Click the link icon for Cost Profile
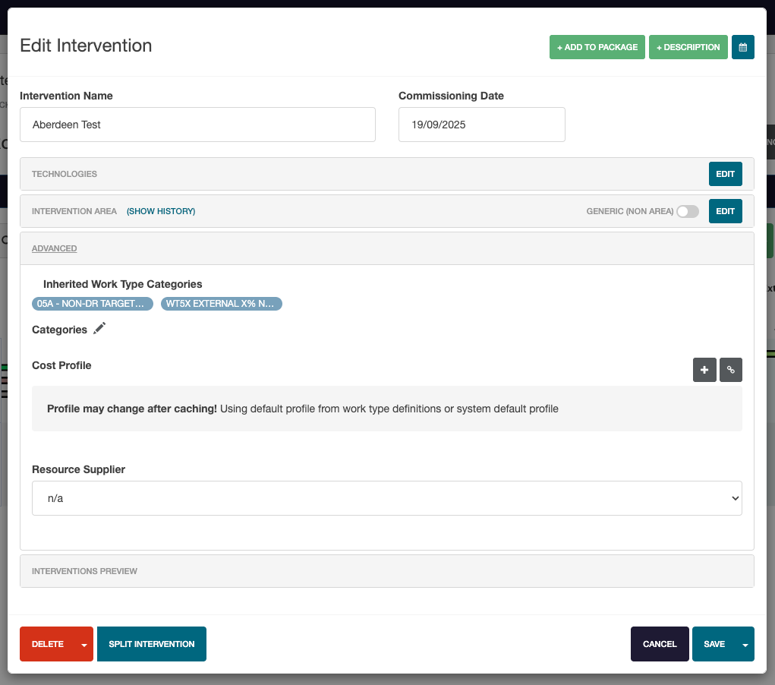775x685 pixels. (730, 370)
